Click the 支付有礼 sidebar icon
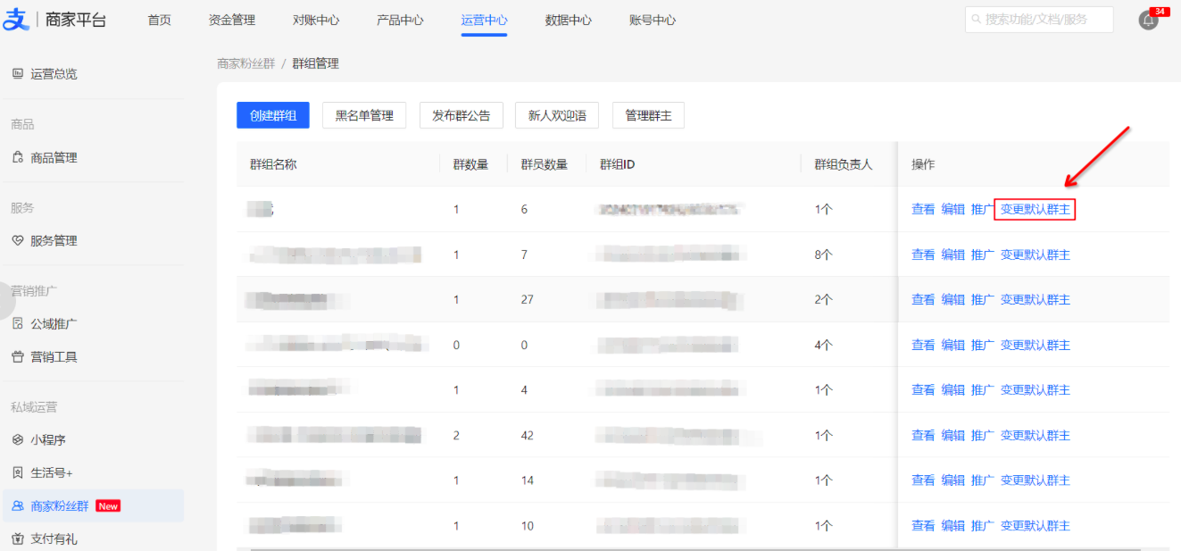 click(x=18, y=538)
